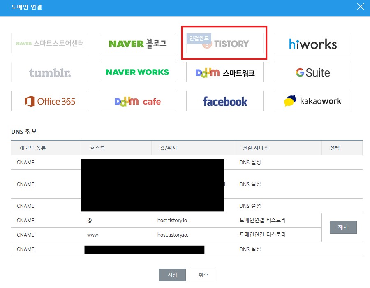Click the @ host cell
Viewport: 370px width, 288px height.
pyautogui.click(x=90, y=220)
